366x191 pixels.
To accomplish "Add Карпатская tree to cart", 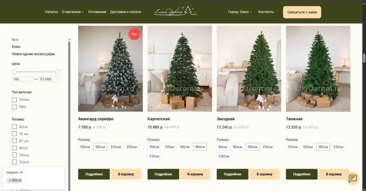I will (x=195, y=174).
